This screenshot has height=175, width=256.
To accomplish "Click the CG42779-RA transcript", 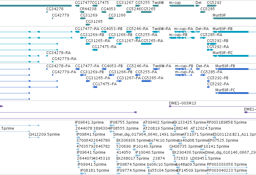I will pos(53,62).
